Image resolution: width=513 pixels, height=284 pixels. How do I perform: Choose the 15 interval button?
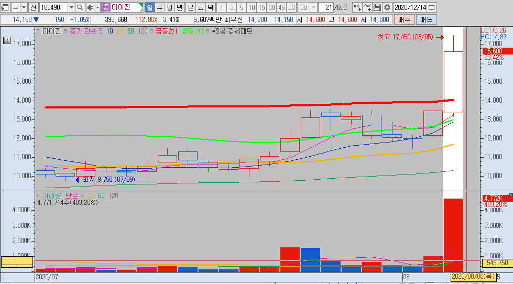[x=261, y=7]
